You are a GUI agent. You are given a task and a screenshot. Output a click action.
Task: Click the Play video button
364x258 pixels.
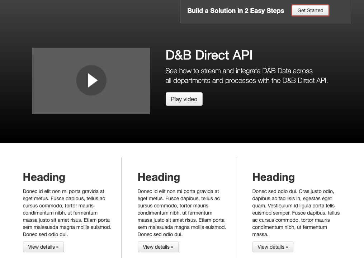[184, 99]
